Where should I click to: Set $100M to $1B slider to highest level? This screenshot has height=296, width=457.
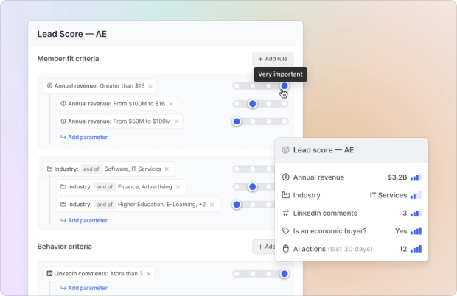(x=285, y=104)
